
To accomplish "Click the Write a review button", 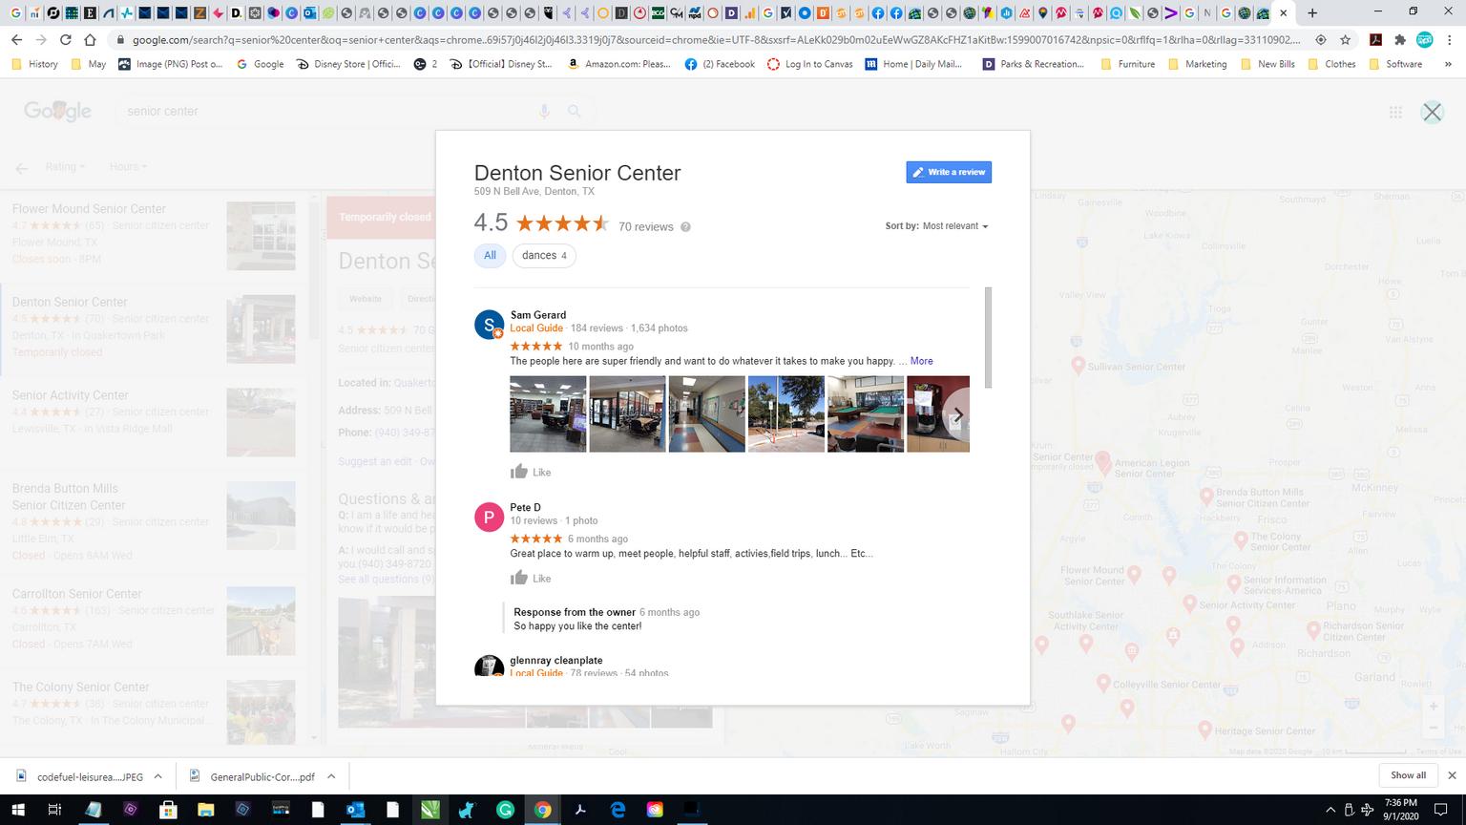I will click(x=949, y=172).
